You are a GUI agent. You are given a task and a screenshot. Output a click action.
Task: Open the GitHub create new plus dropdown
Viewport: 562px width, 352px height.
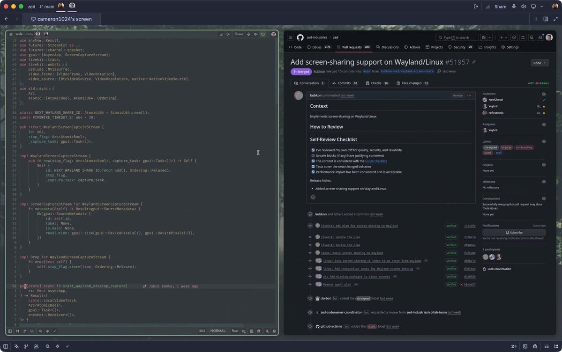coord(503,37)
